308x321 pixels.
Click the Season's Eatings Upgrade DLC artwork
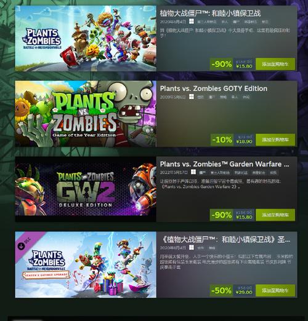pyautogui.click(x=86, y=264)
